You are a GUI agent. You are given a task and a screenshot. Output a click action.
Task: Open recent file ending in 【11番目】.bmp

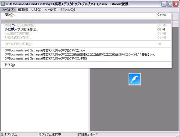[x=86, y=54]
